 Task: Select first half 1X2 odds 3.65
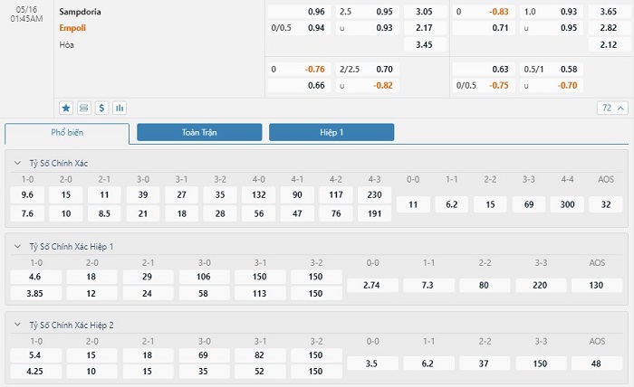[x=609, y=12]
